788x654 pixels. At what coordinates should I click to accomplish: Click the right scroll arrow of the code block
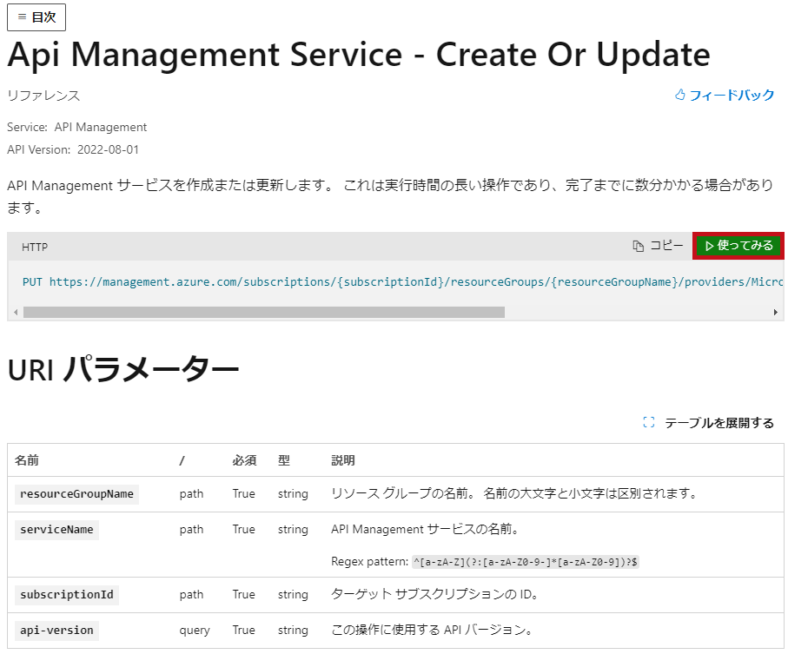tap(776, 313)
